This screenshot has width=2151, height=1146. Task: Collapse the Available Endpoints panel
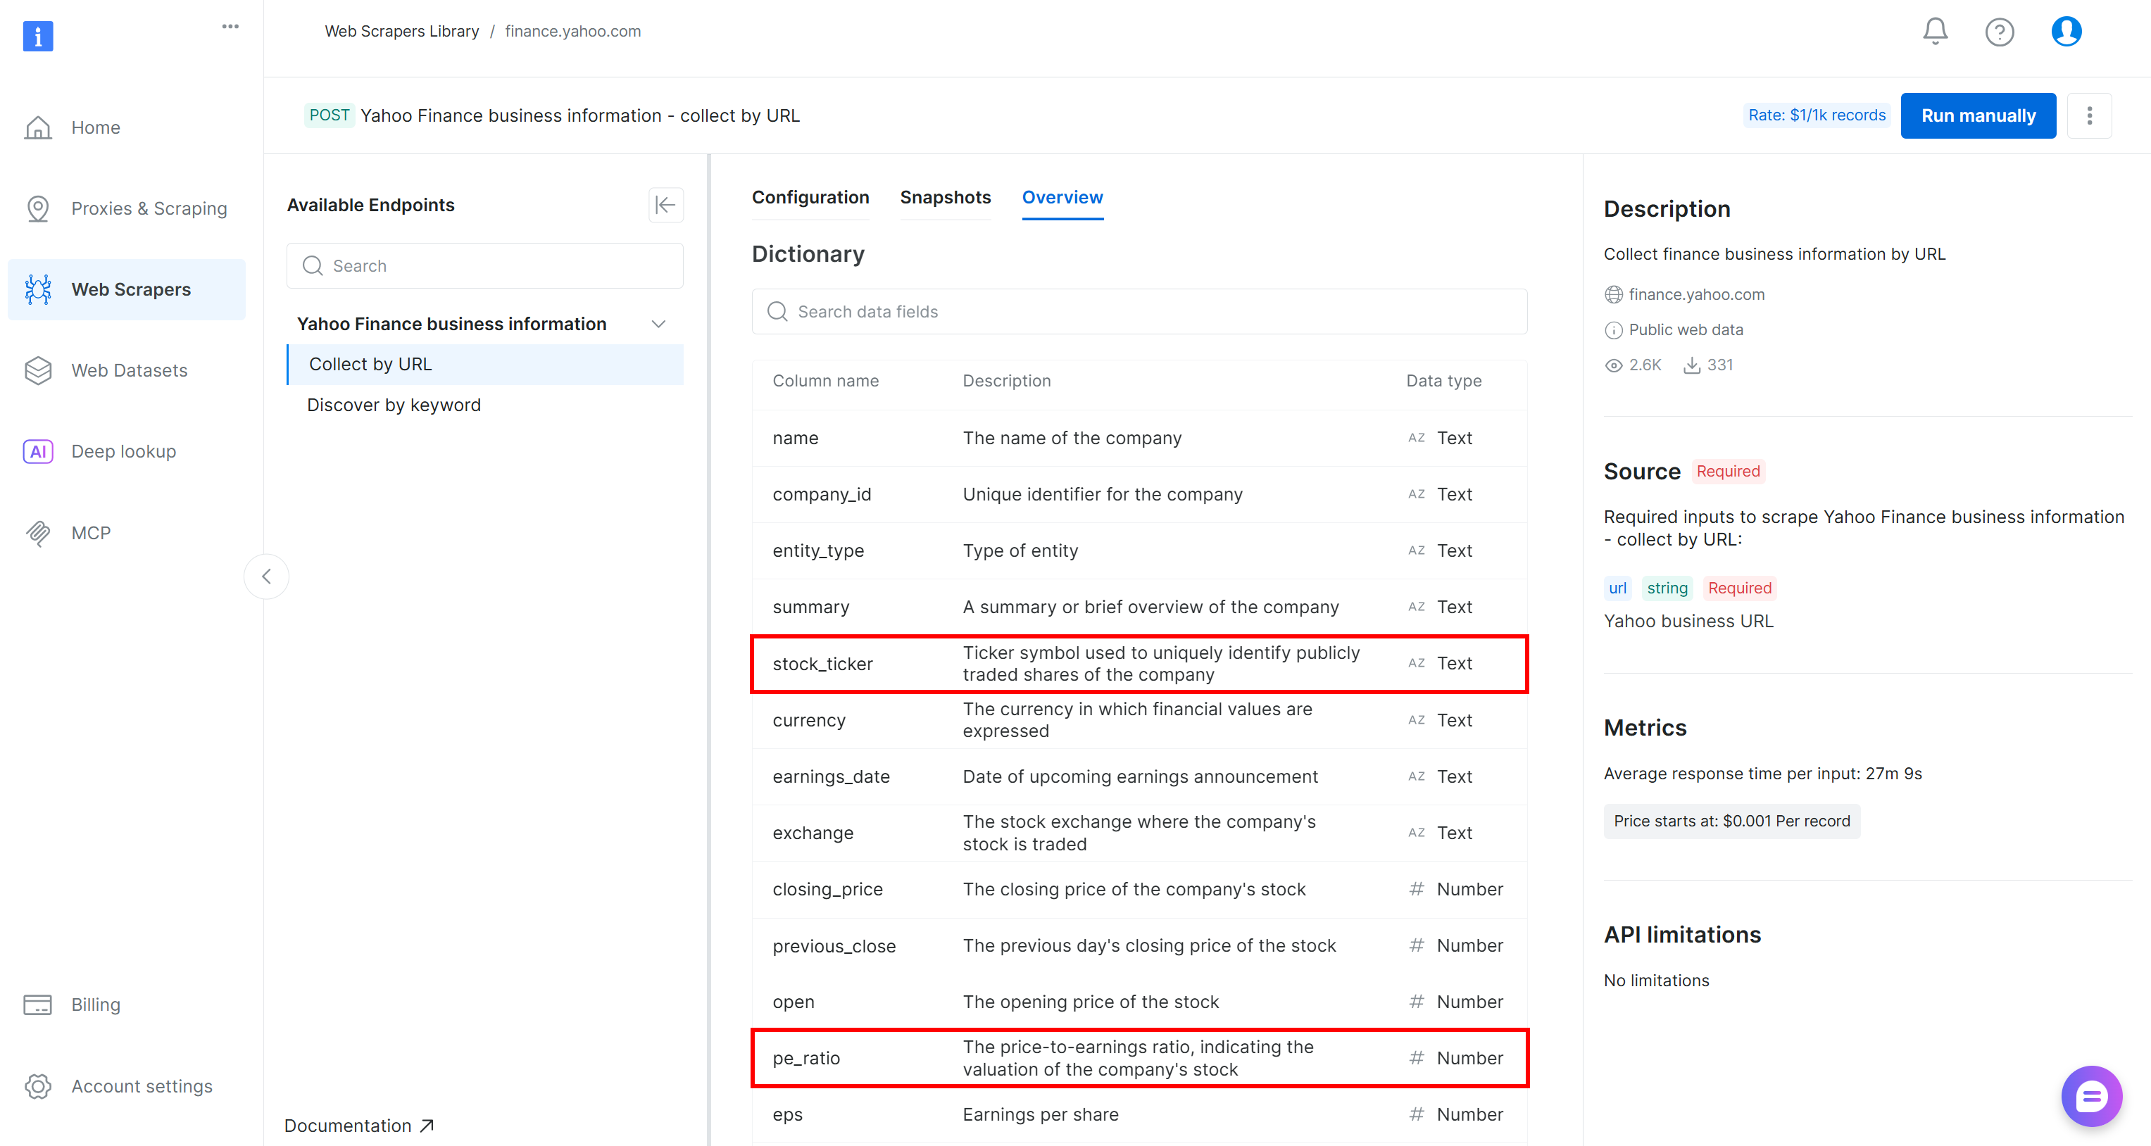click(x=665, y=206)
